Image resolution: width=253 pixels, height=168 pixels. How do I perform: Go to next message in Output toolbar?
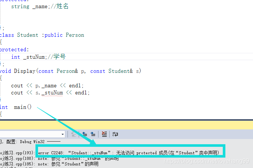coord(93,134)
